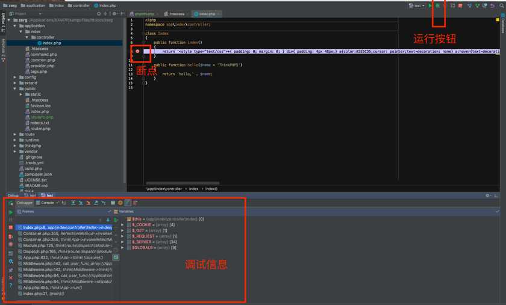Switch to the Console tab
The width and height of the screenshot is (506, 305).
[46, 203]
